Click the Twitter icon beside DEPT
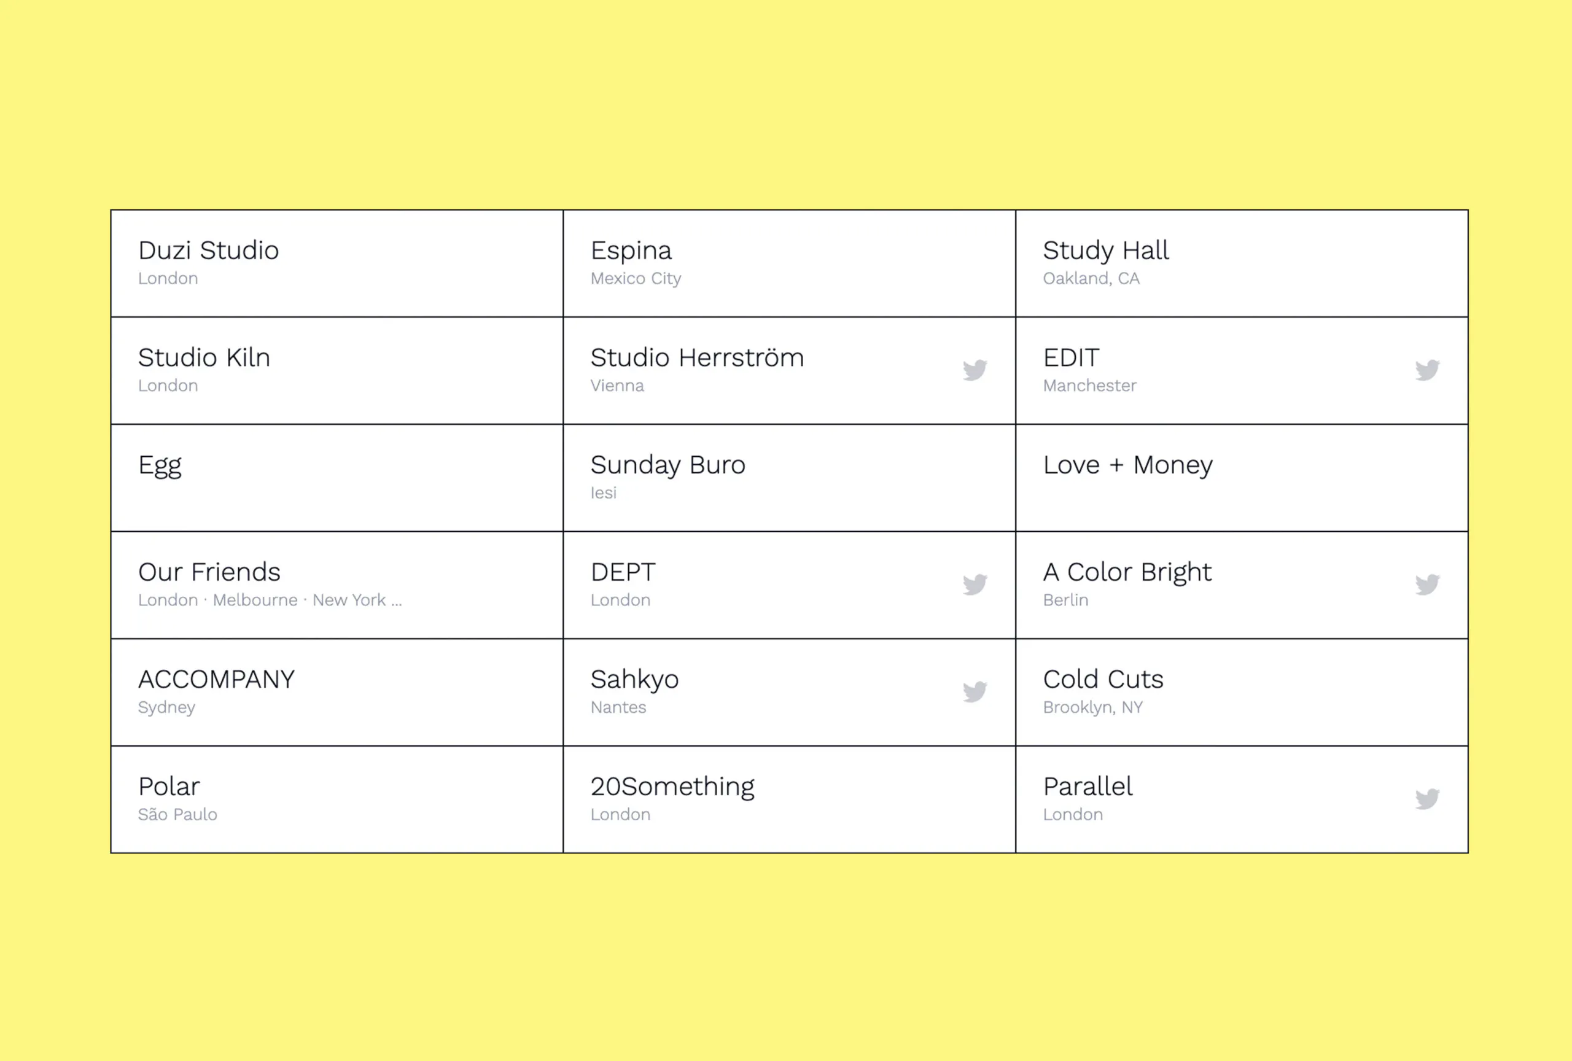 click(975, 585)
